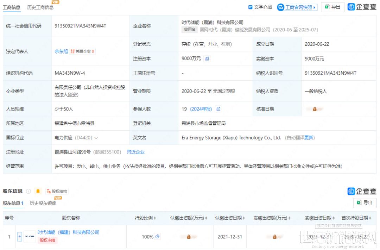Click the locked subscribed capital amount icon
This screenshot has width=380, height=250.
click(189, 237)
